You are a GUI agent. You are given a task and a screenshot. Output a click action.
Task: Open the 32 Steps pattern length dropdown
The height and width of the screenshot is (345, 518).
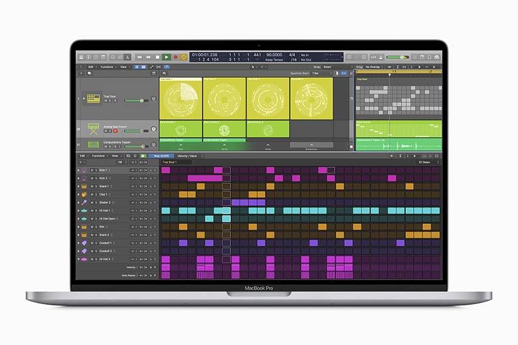point(428,162)
